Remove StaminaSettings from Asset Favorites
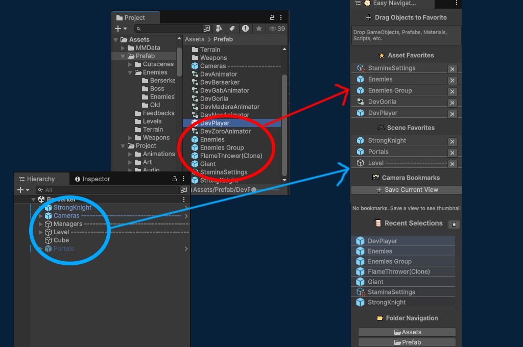This screenshot has height=347, width=523. 452,69
